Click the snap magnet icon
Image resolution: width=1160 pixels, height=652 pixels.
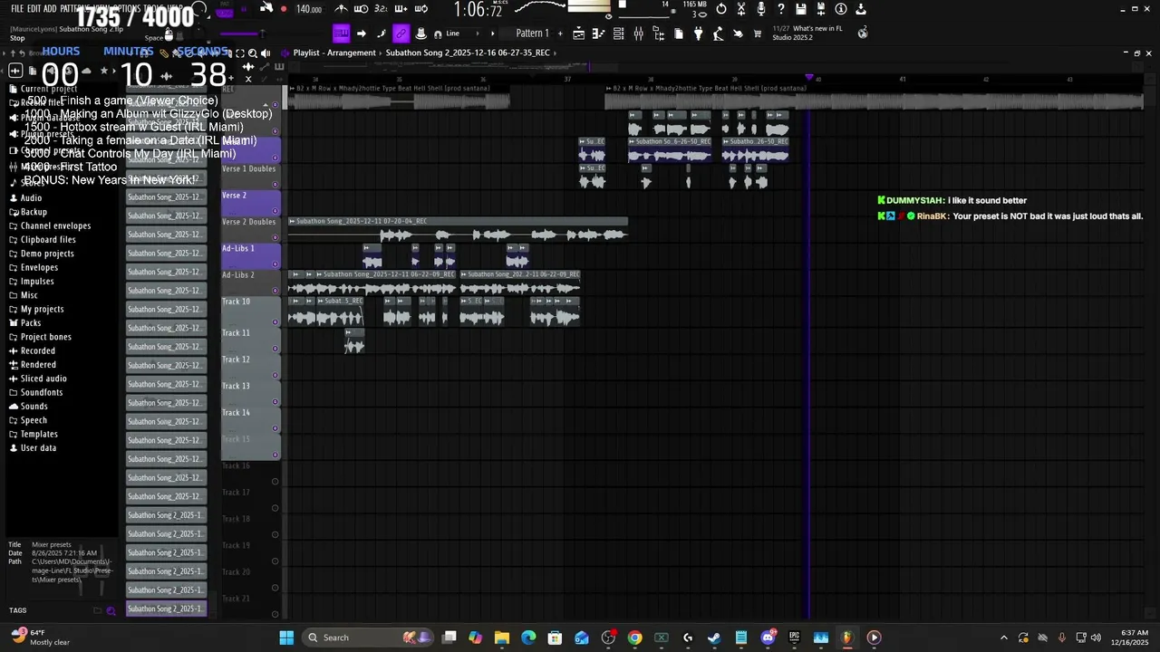(439, 34)
